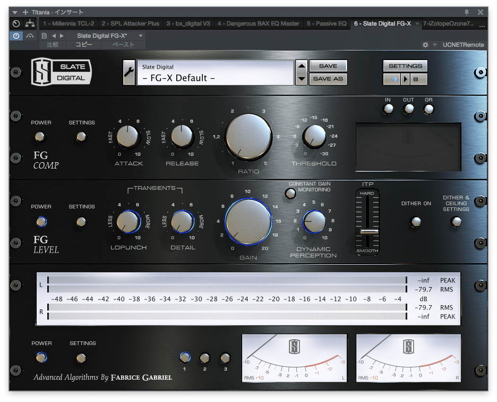Click UCNETRemote label
The image size is (497, 402).
coord(463,45)
